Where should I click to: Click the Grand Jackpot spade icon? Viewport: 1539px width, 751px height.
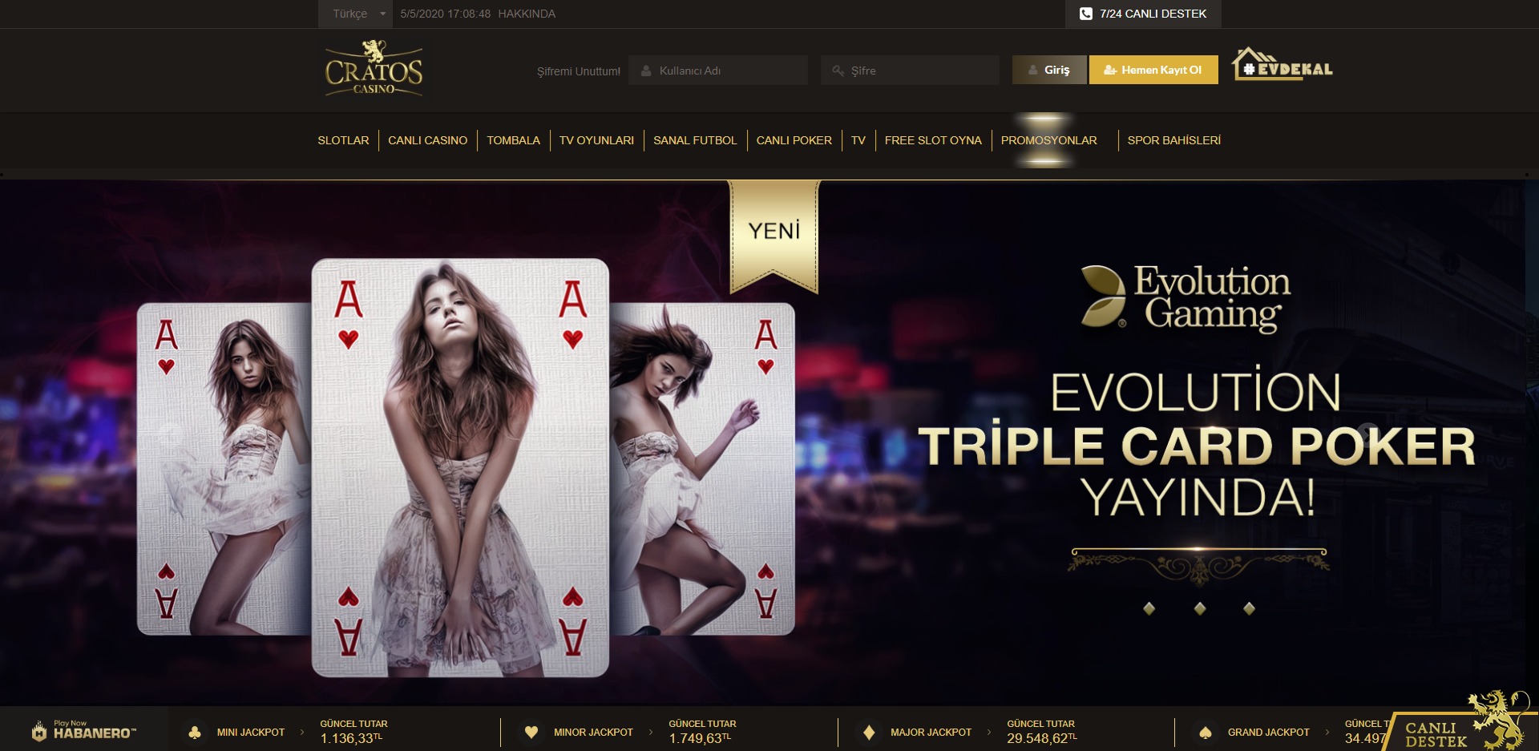pos(1205,733)
